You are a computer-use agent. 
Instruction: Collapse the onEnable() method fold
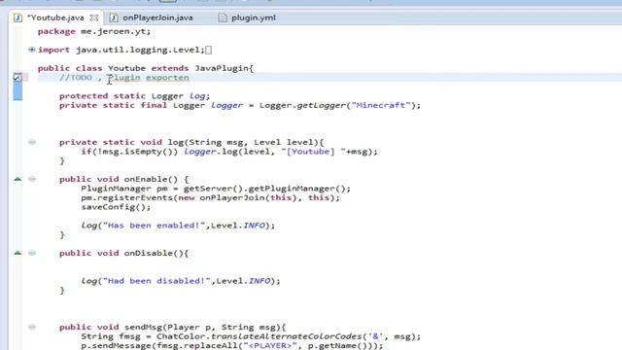pyautogui.click(x=32, y=179)
